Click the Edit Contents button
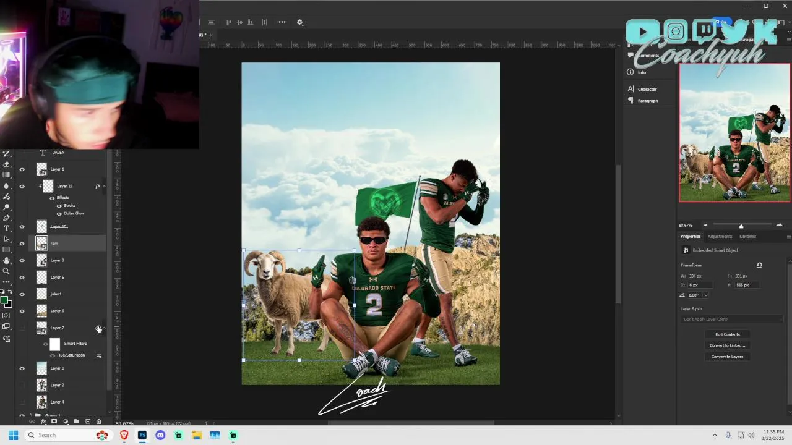Viewport: 792px width, 445px height. (727, 334)
